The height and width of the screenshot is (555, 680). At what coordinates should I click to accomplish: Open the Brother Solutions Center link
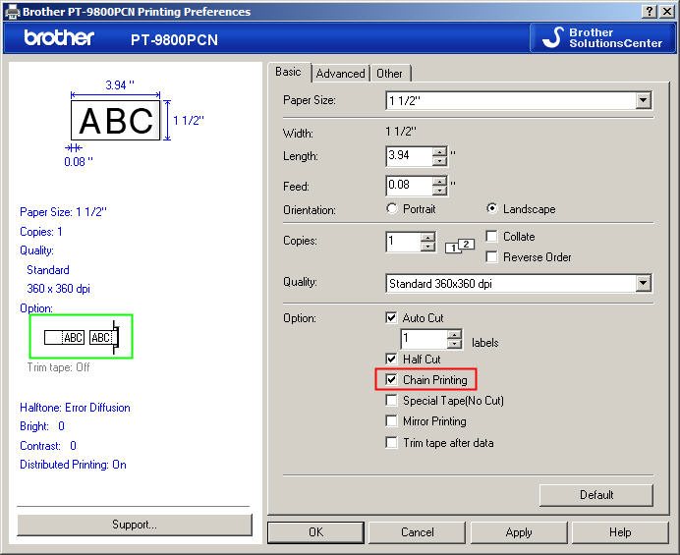click(601, 38)
